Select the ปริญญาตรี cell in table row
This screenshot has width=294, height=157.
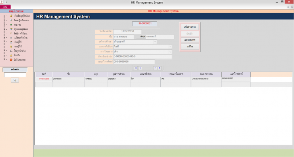(119, 79)
